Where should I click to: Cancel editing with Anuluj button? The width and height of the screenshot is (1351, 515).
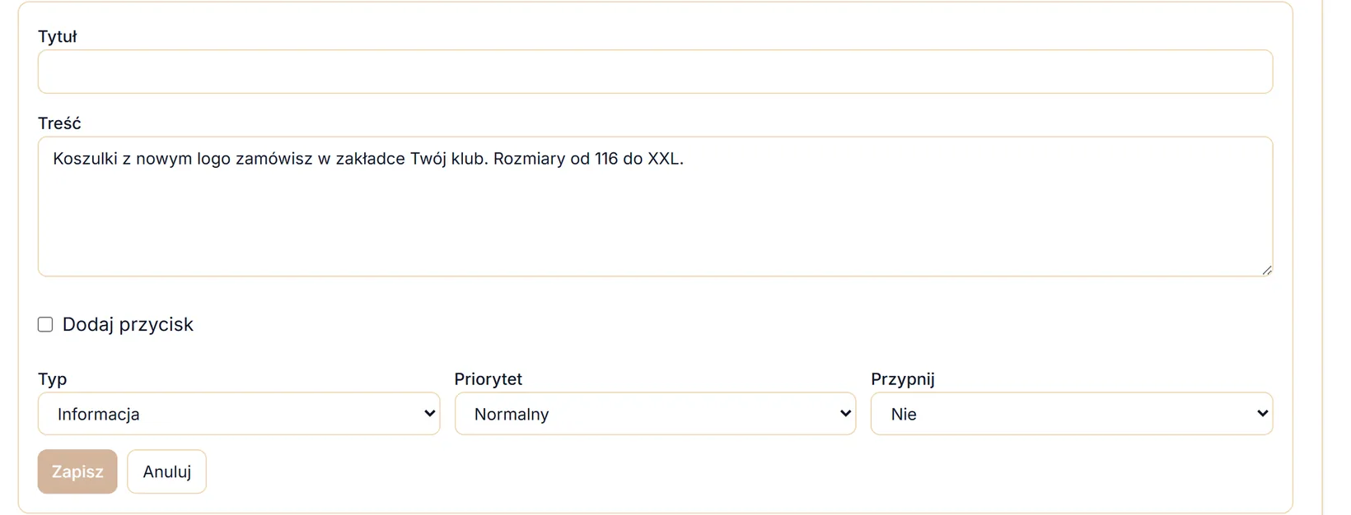coord(166,471)
